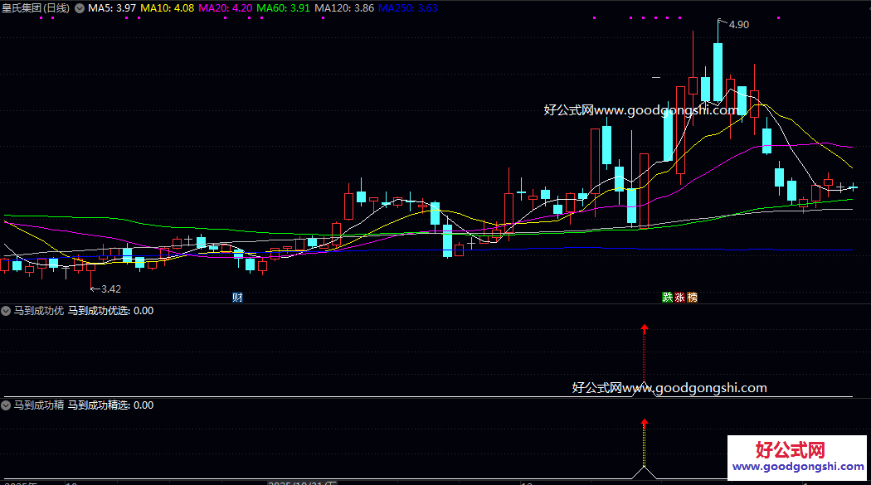Screen dimensions: 871x485
Task: Click the 马到成功优 indicator name
Action: (x=38, y=311)
